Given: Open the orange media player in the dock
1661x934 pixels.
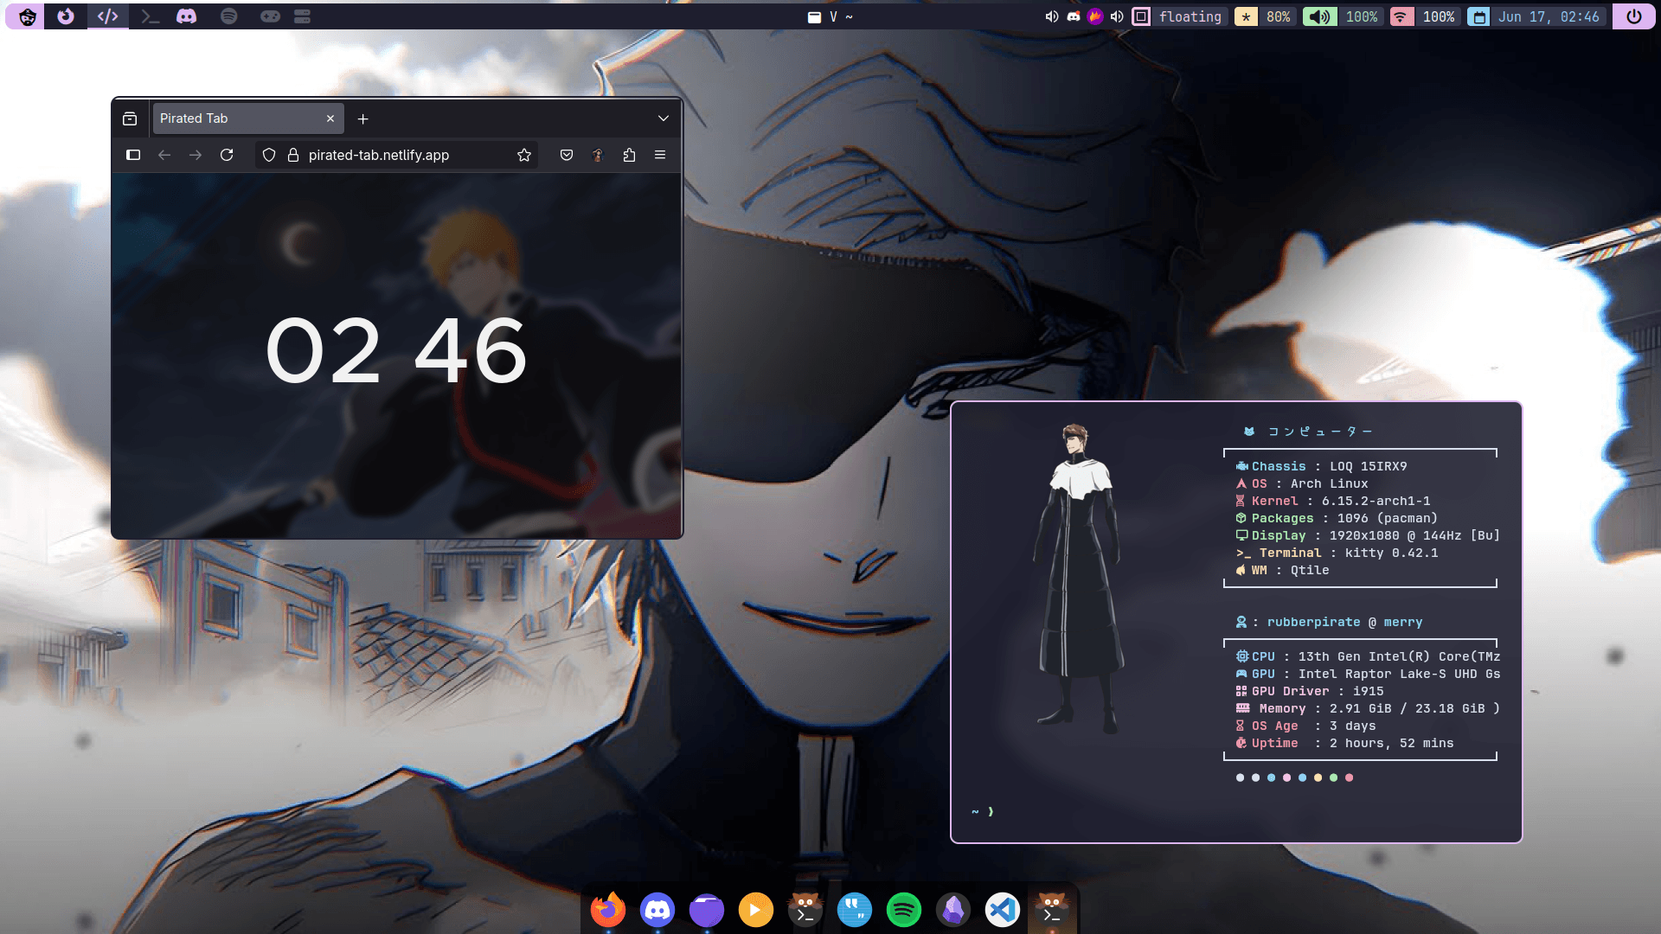Looking at the screenshot, I should 756,910.
